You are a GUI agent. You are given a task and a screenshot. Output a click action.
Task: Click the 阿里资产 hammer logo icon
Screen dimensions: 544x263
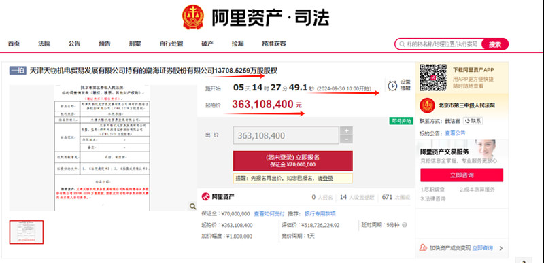pyautogui.click(x=205, y=197)
